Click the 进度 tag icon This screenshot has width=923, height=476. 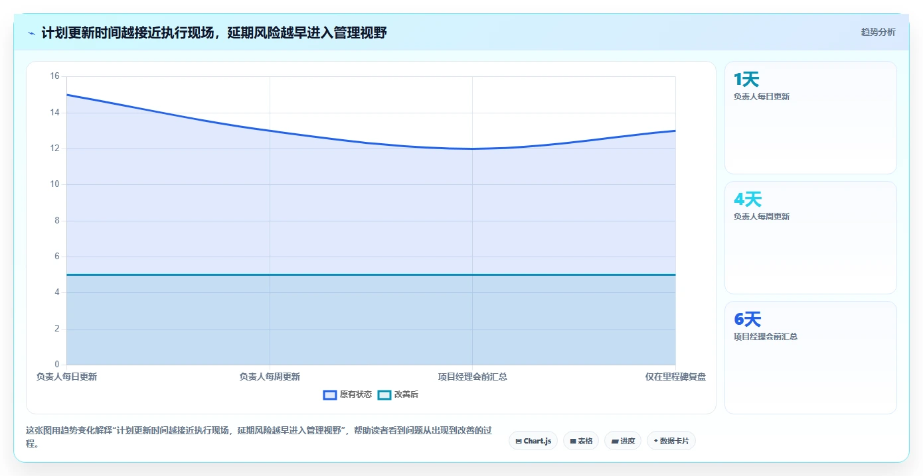[x=615, y=441]
